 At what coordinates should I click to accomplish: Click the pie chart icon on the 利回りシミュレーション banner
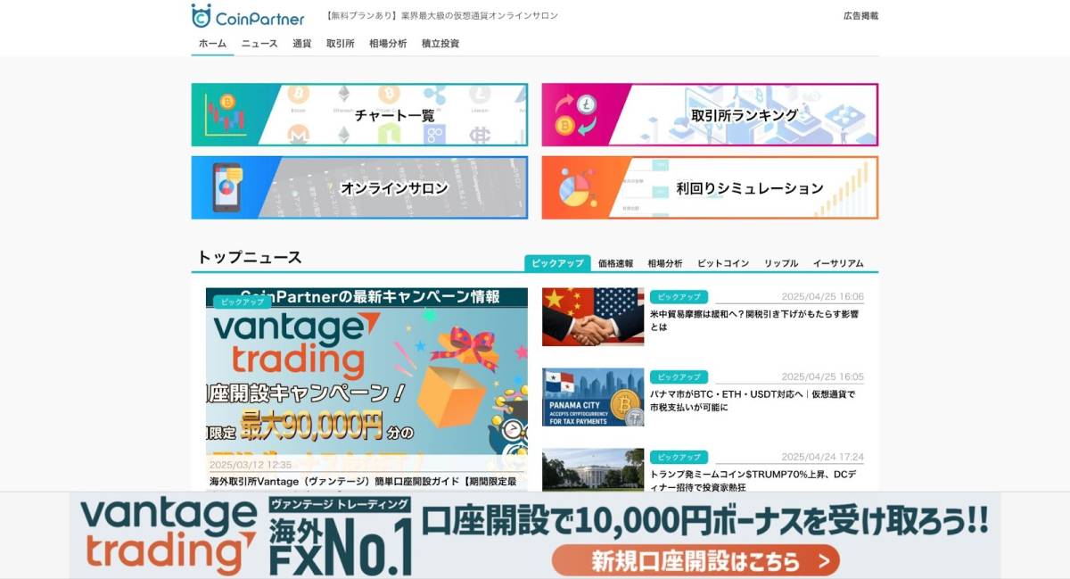576,189
